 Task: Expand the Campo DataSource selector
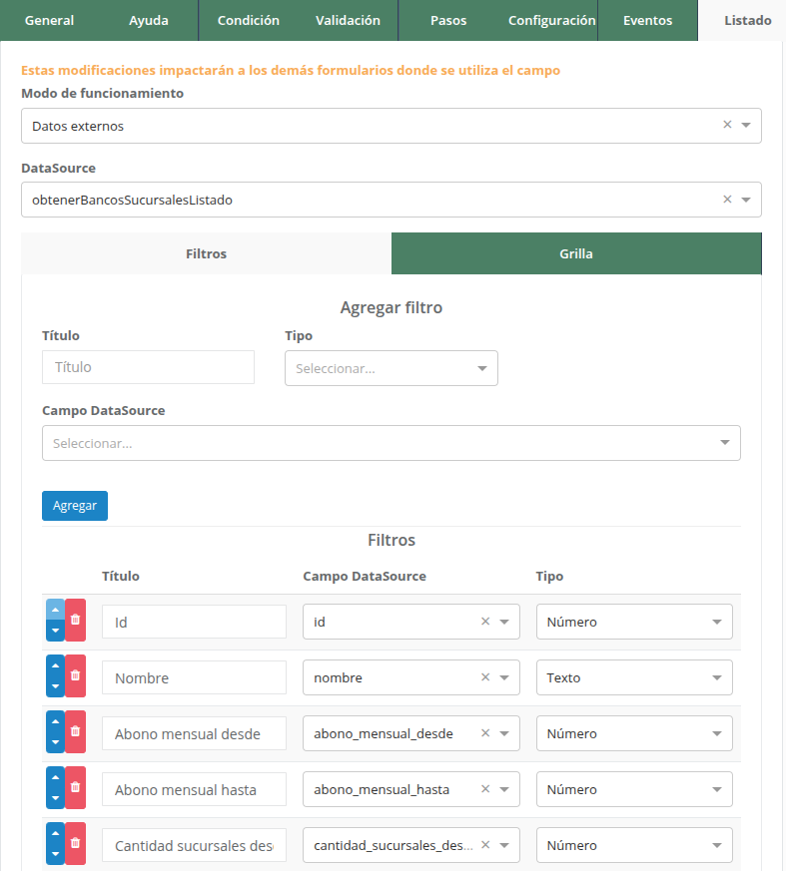tap(391, 443)
